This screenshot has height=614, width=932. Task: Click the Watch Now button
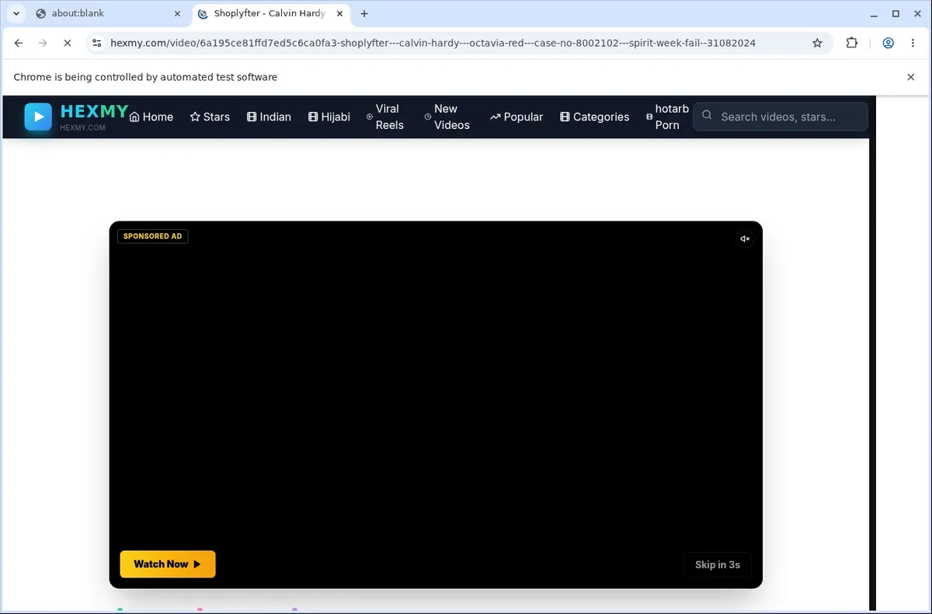coord(168,564)
